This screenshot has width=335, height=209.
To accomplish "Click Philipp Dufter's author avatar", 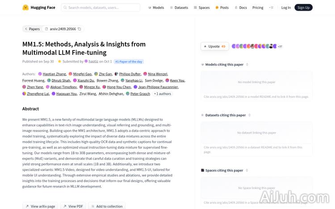I will (x=117, y=74).
